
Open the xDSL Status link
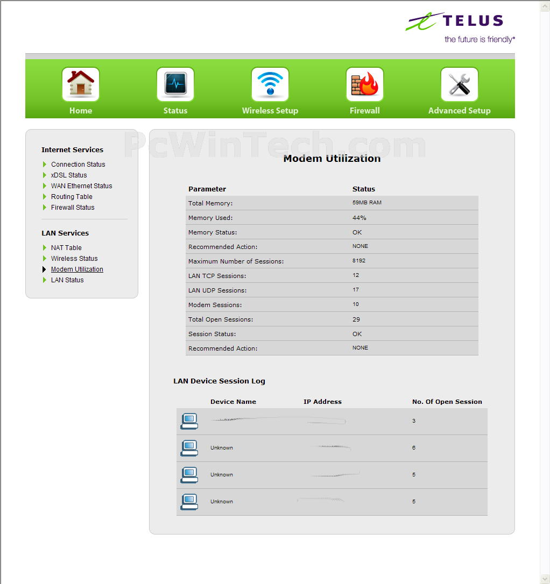click(x=69, y=175)
